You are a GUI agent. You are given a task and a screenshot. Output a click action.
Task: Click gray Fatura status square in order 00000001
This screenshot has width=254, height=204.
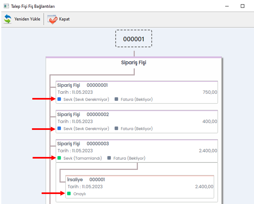point(116,99)
